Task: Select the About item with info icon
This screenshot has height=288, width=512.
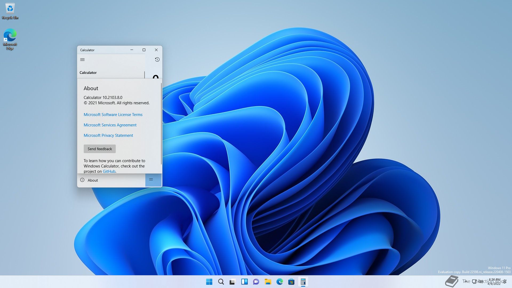Action: click(x=111, y=180)
